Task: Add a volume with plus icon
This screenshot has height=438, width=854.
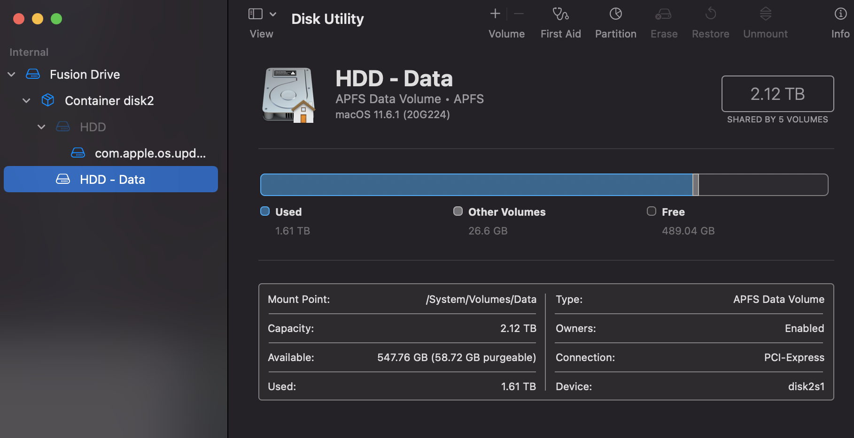Action: point(495,14)
